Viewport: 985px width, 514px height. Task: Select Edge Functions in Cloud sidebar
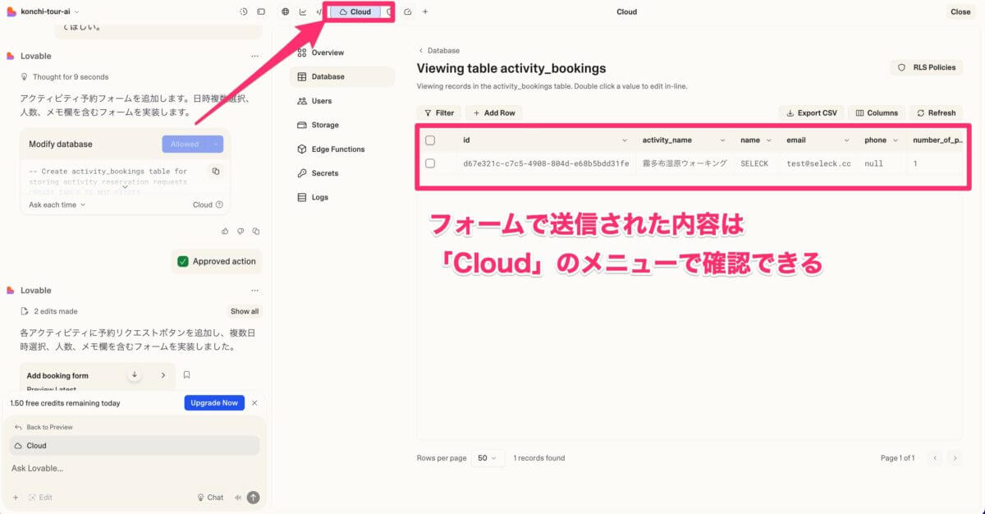tap(337, 149)
